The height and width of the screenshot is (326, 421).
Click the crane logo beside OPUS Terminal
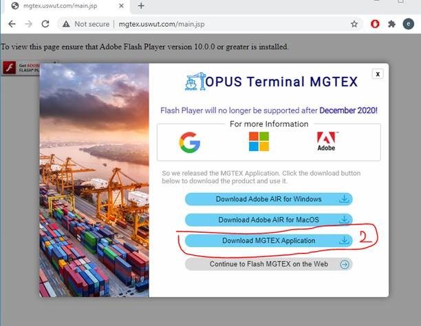click(195, 82)
